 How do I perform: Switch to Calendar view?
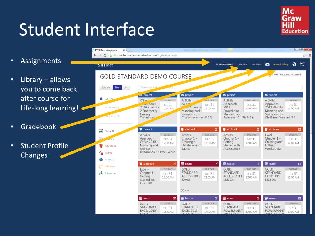[x=106, y=88]
